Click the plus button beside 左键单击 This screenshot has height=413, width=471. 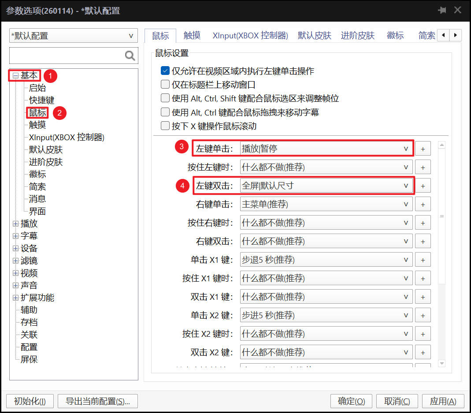pos(423,149)
